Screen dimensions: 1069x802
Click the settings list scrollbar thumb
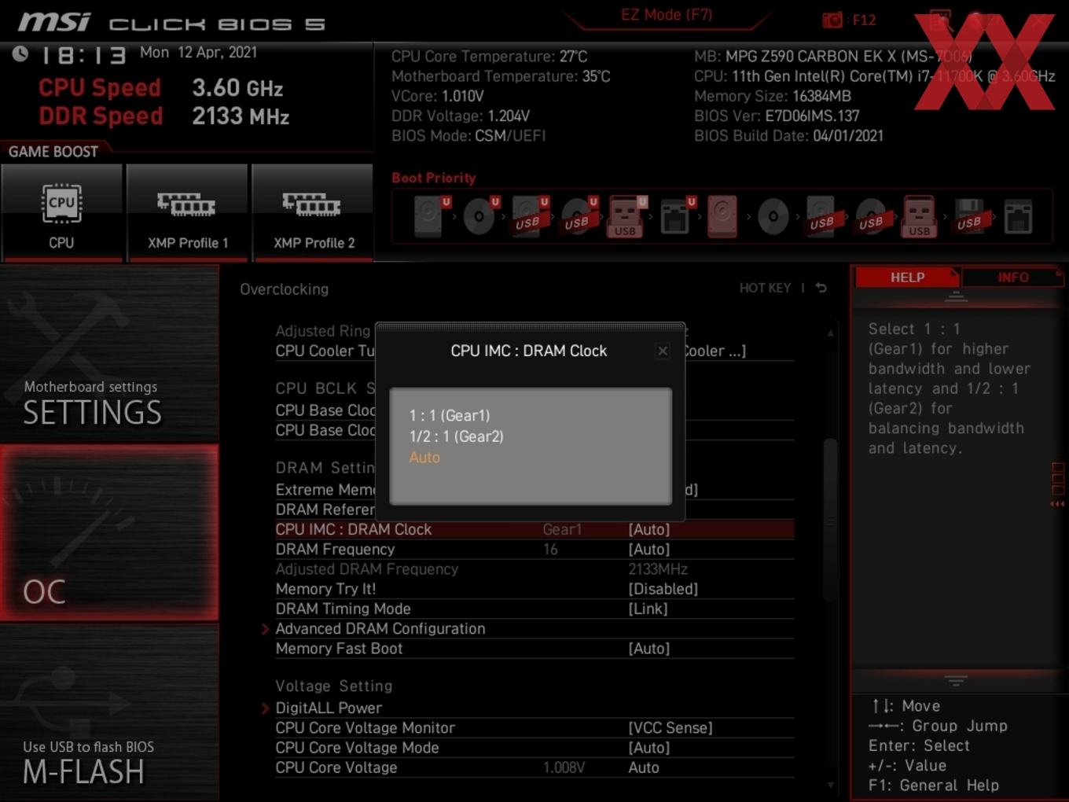click(x=830, y=521)
